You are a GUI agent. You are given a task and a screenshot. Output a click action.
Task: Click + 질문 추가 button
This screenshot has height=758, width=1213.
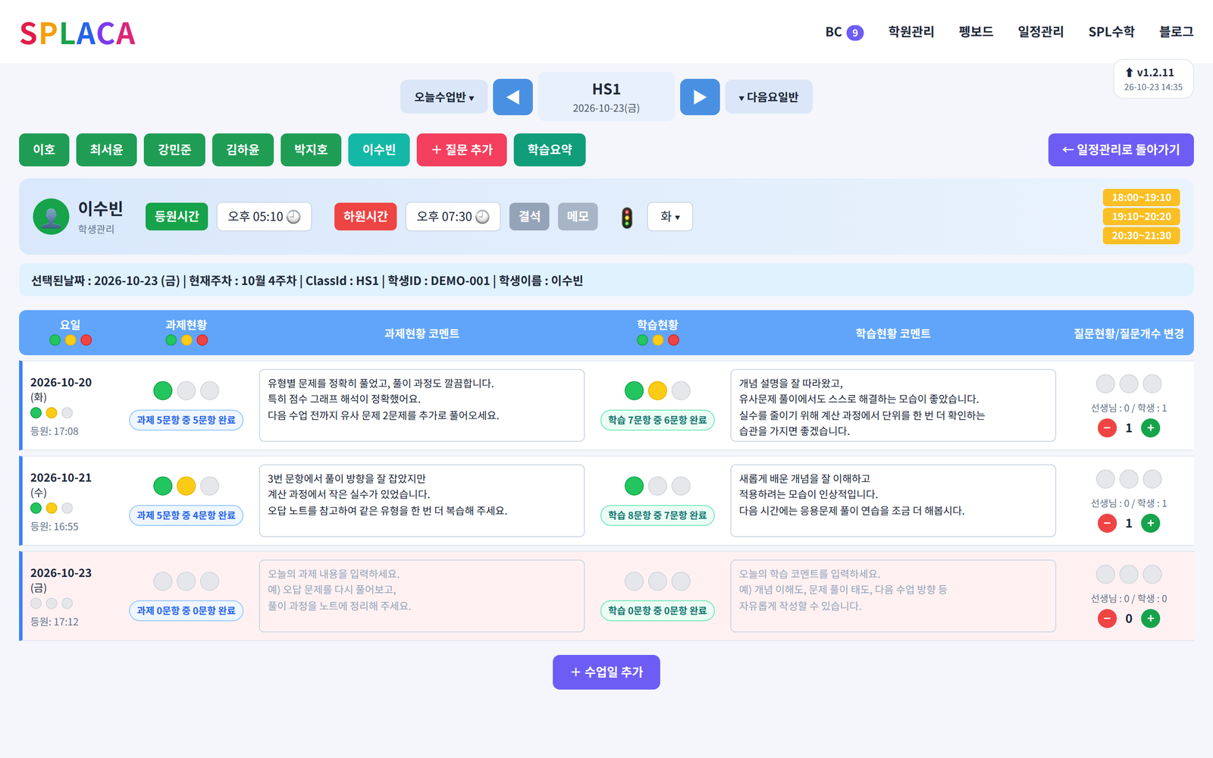coord(462,150)
